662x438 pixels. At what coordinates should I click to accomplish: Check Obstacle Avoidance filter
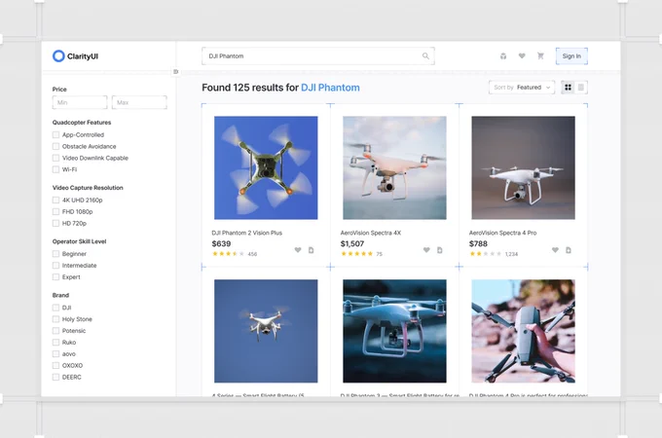tap(55, 146)
